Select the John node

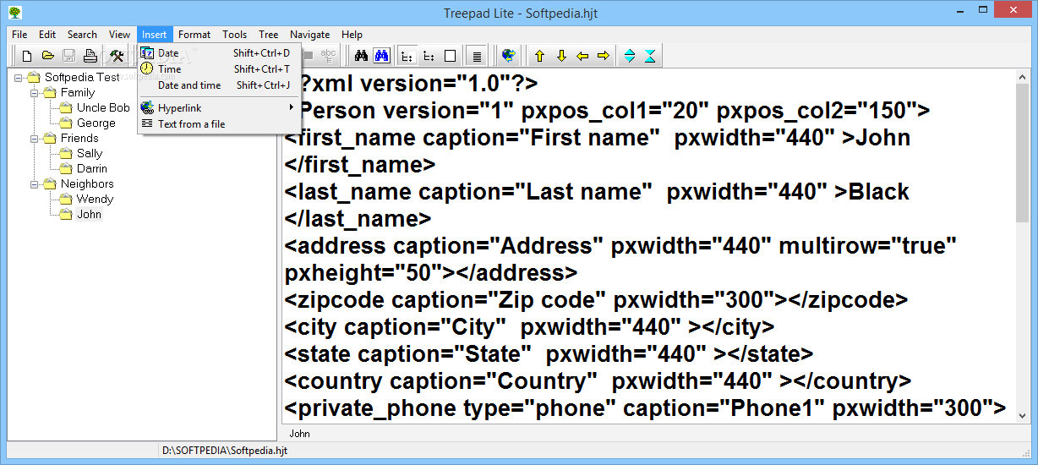click(89, 214)
